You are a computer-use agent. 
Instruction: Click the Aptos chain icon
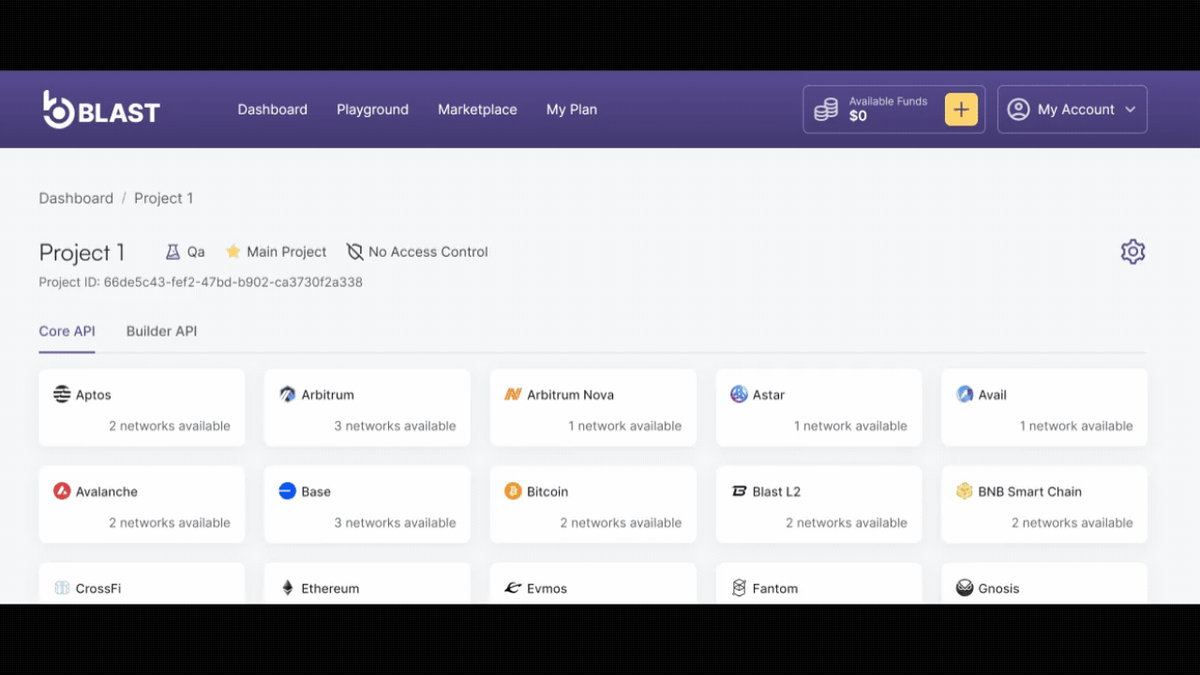tap(62, 395)
